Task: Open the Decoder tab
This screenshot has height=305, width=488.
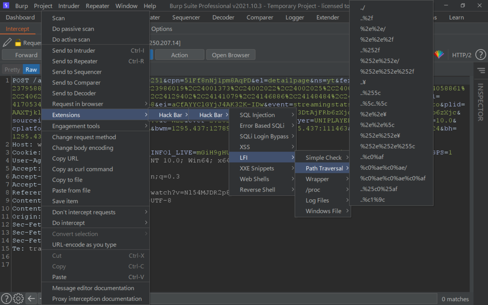Action: point(223,17)
